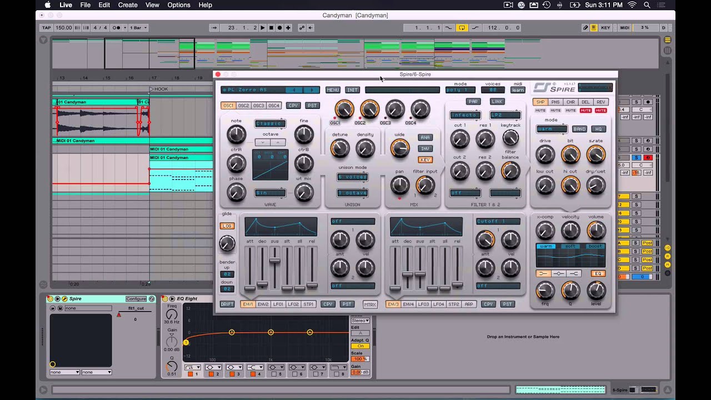Open the Spire plug-in window wrench icon

pyautogui.click(x=64, y=299)
